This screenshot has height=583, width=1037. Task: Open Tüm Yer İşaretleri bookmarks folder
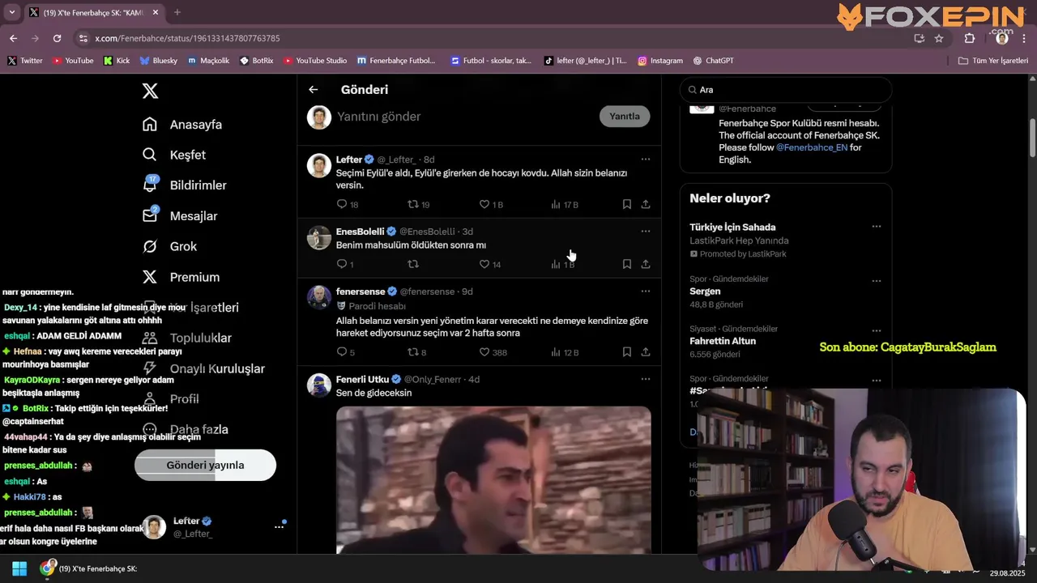tap(992, 61)
